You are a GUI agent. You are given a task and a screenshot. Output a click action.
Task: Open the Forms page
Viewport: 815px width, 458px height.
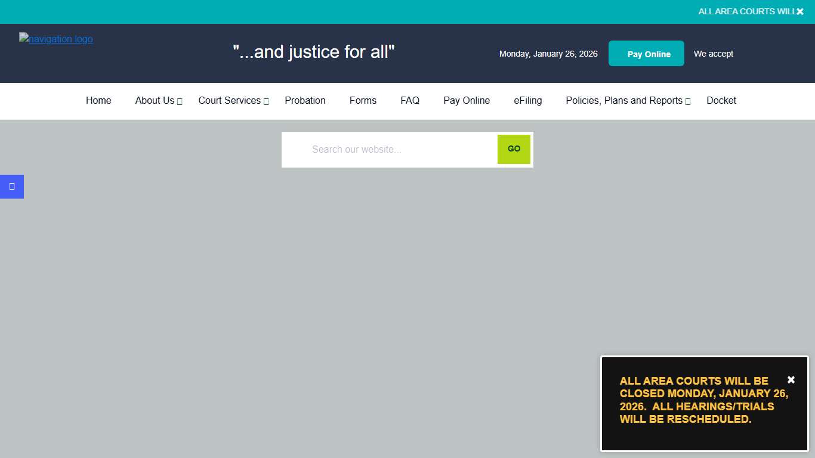pos(363,101)
